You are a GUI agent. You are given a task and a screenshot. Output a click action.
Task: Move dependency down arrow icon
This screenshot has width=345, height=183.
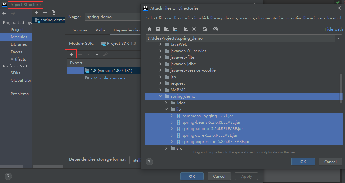pos(97,55)
